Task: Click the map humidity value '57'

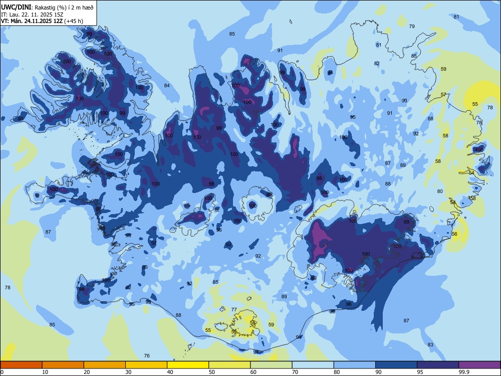Action: [443, 95]
